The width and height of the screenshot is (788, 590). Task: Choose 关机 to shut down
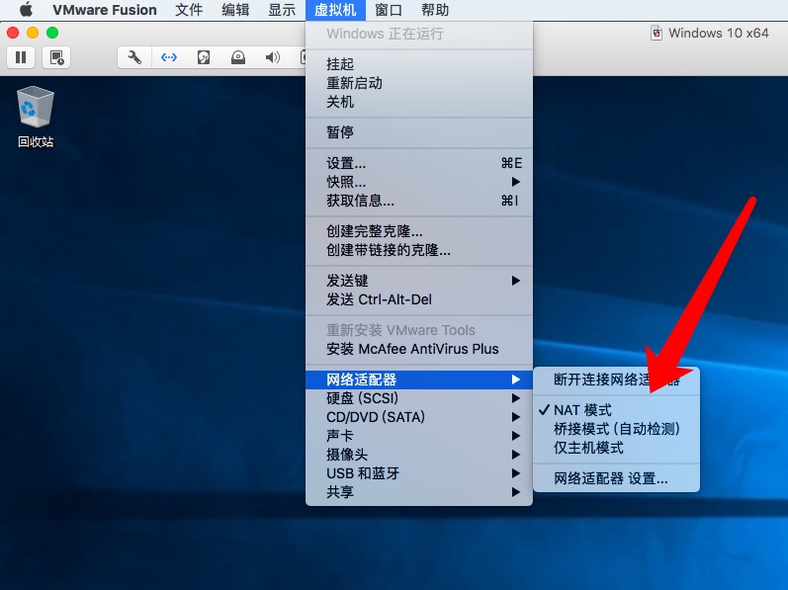pyautogui.click(x=419, y=102)
